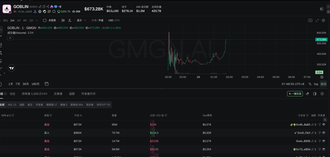The width and height of the screenshot is (330, 157).
Task: Open the blue person icon beside contract address
Action: [x=35, y=12]
